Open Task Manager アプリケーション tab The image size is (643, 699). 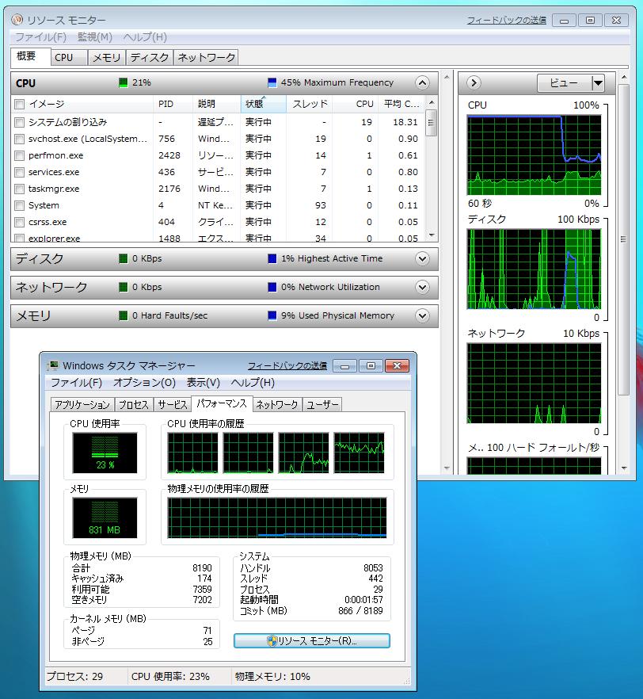(x=82, y=404)
